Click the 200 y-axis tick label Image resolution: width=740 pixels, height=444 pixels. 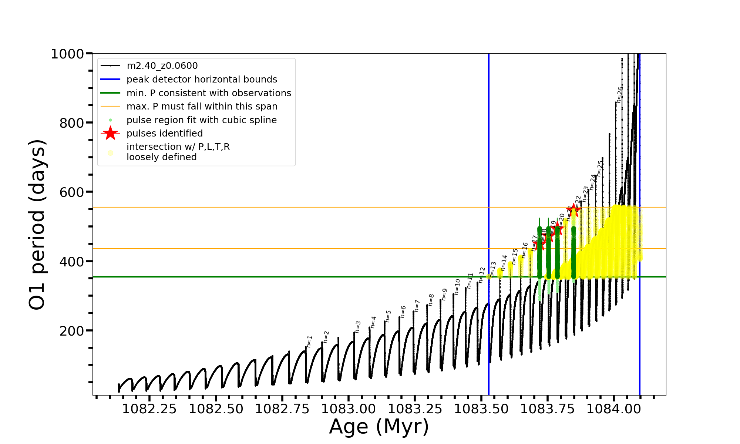click(72, 331)
